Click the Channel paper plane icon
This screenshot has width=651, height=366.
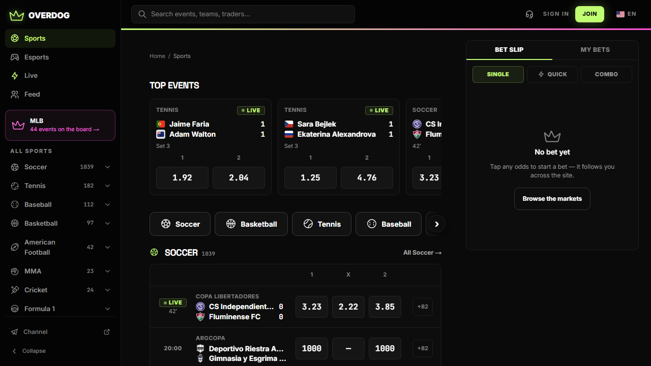coord(14,332)
